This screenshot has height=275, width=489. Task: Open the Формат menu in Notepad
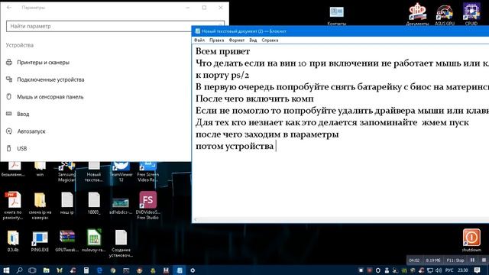[x=237, y=40]
